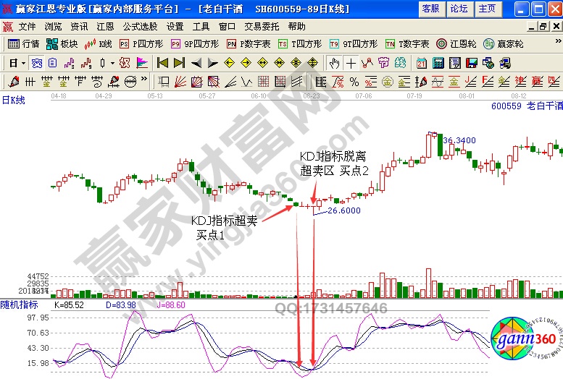Switch to the K线 candlestick chart
Viewport: 563px width, 379px height.
click(x=99, y=43)
